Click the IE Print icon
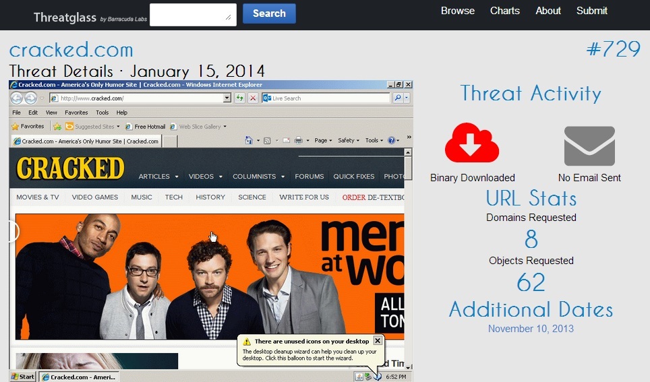Image resolution: width=650 pixels, height=382 pixels. click(299, 140)
